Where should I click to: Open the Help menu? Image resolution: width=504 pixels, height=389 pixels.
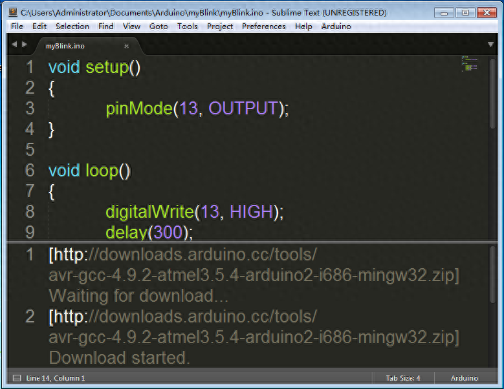coord(303,26)
